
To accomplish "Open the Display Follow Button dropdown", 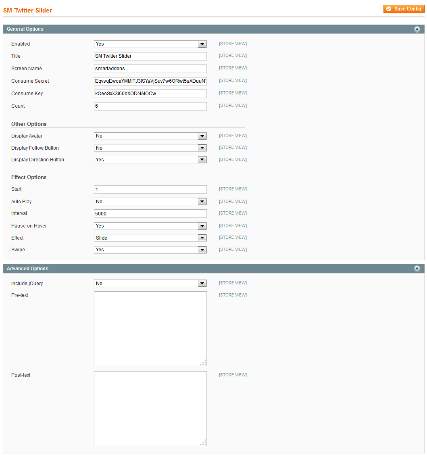I will click(150, 148).
